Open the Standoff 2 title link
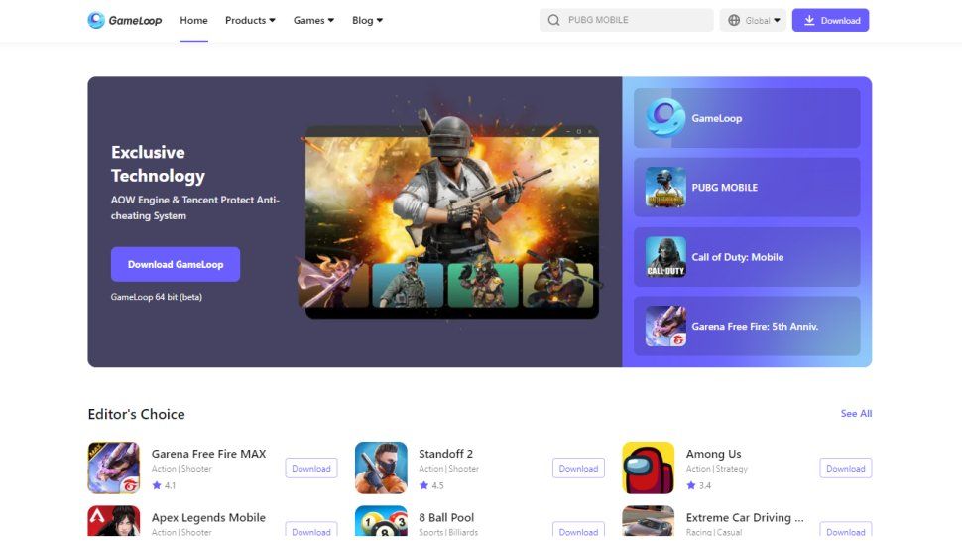The image size is (962, 541). pyautogui.click(x=446, y=454)
